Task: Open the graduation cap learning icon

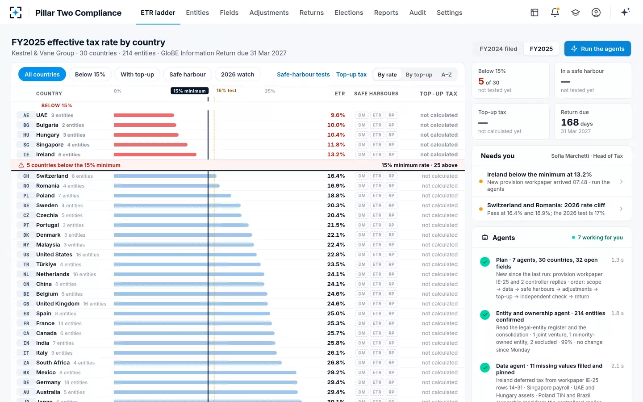Action: click(x=576, y=13)
